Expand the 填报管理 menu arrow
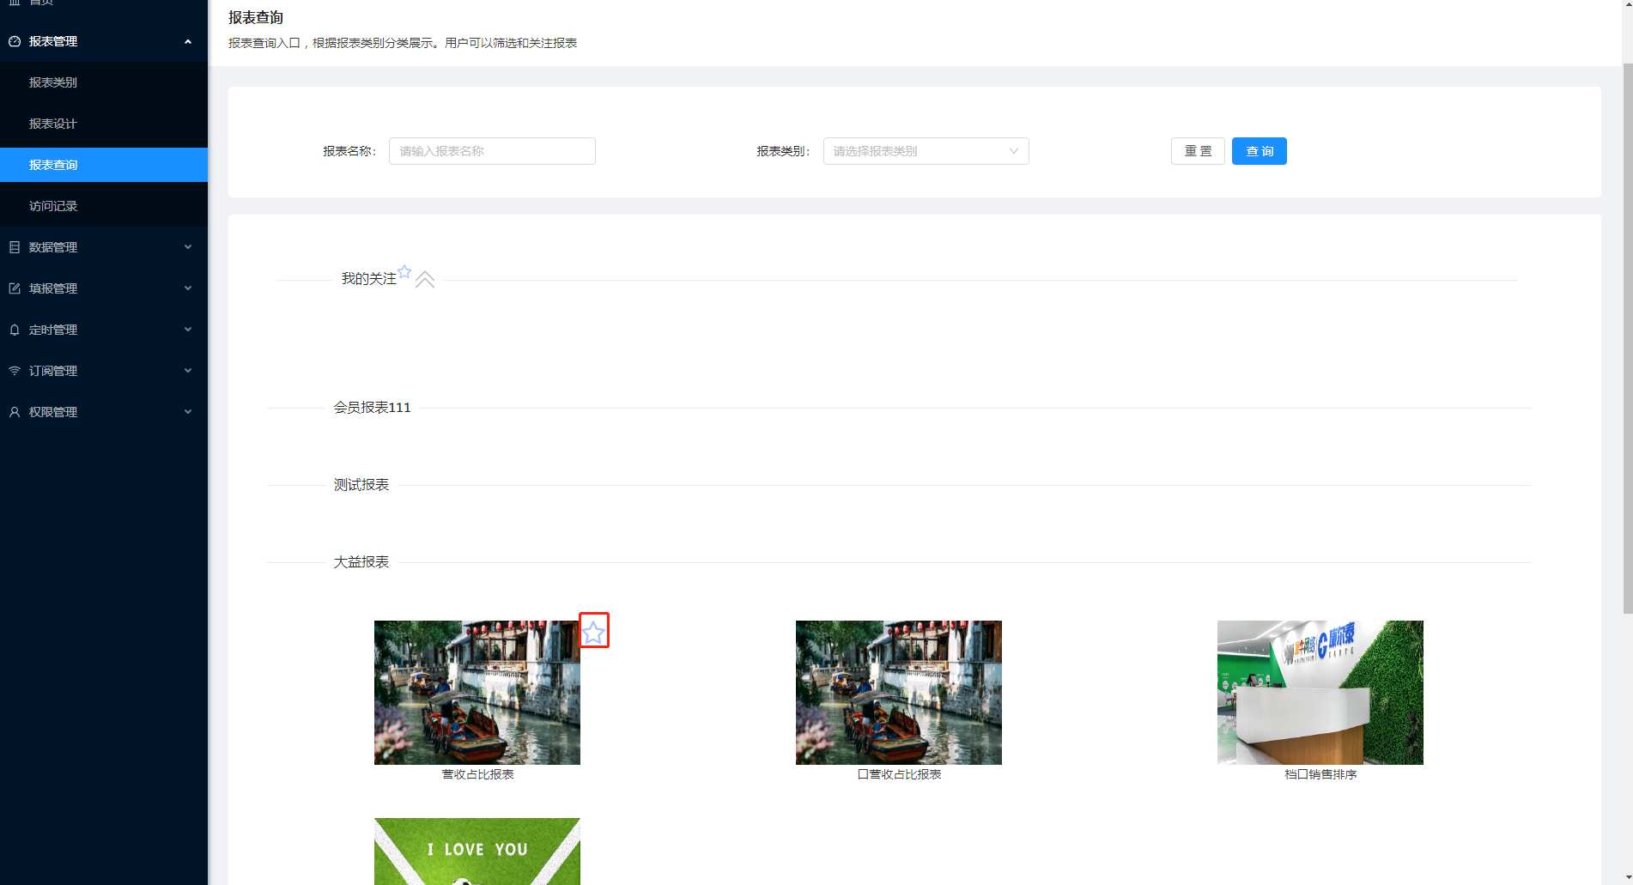The image size is (1633, 885). point(188,288)
